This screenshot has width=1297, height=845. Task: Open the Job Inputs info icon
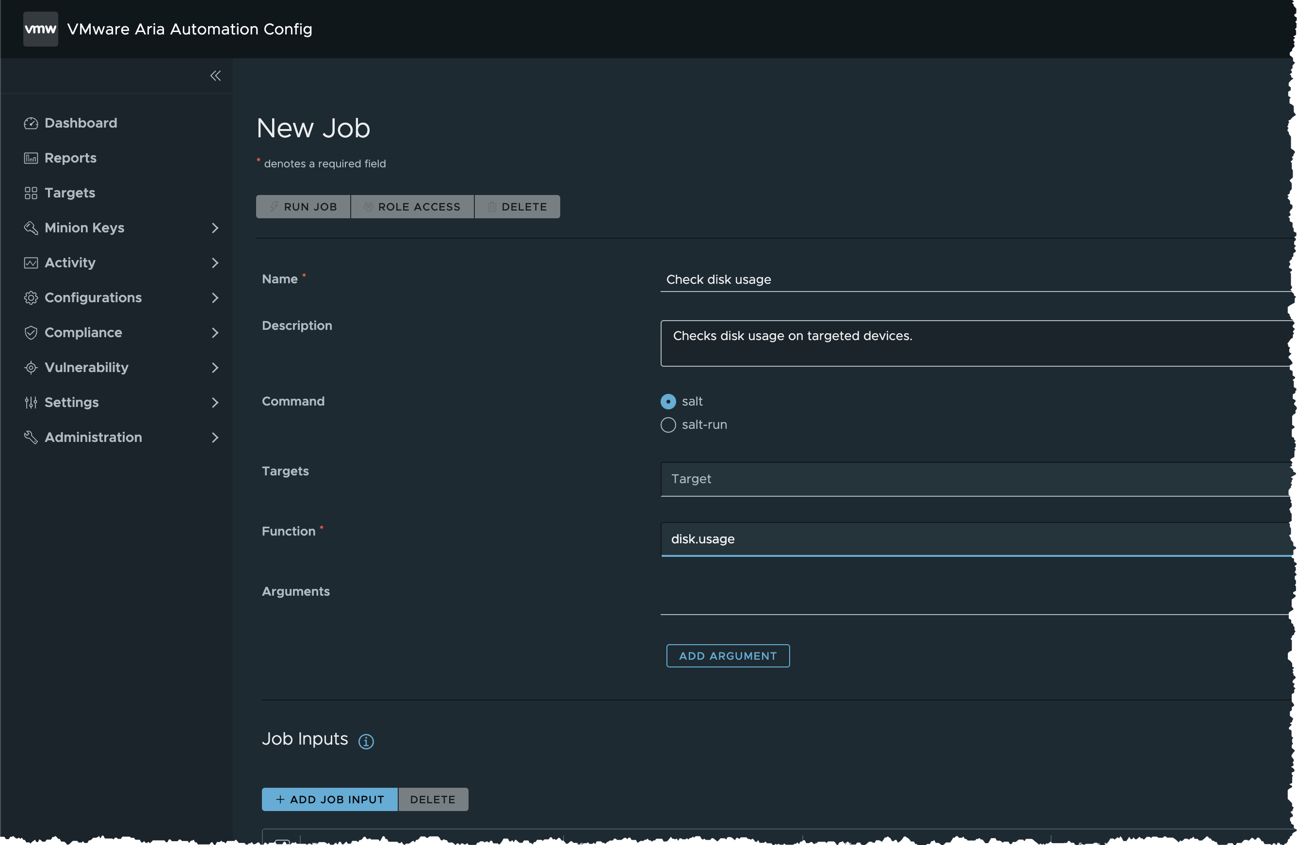(366, 741)
